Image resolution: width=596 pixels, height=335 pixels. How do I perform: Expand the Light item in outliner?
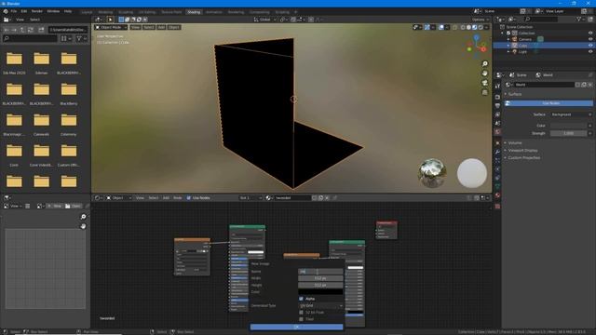click(508, 51)
